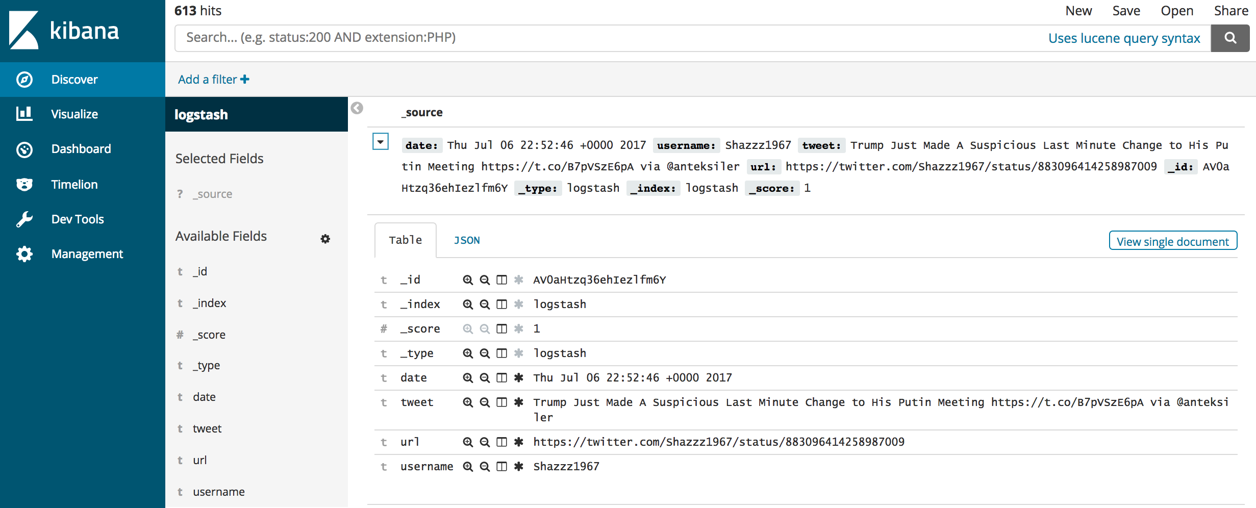
Task: Collapse the expanded document row
Action: 381,142
